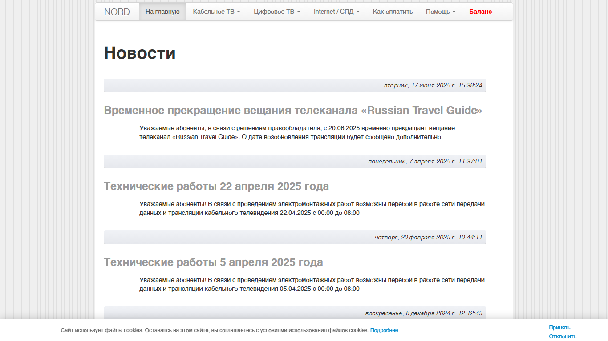Click the Новости page heading
Image resolution: width=608 pixels, height=341 pixels.
(140, 53)
